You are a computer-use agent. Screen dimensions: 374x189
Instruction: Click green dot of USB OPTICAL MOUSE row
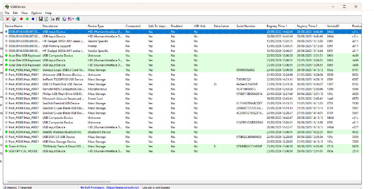coord(6,151)
